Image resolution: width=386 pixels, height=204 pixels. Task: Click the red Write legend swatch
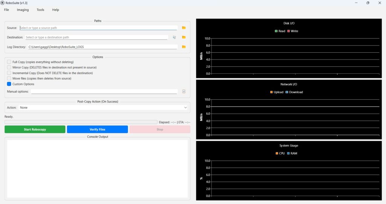[289, 31]
